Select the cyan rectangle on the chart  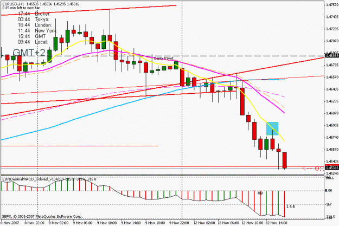click(272, 128)
